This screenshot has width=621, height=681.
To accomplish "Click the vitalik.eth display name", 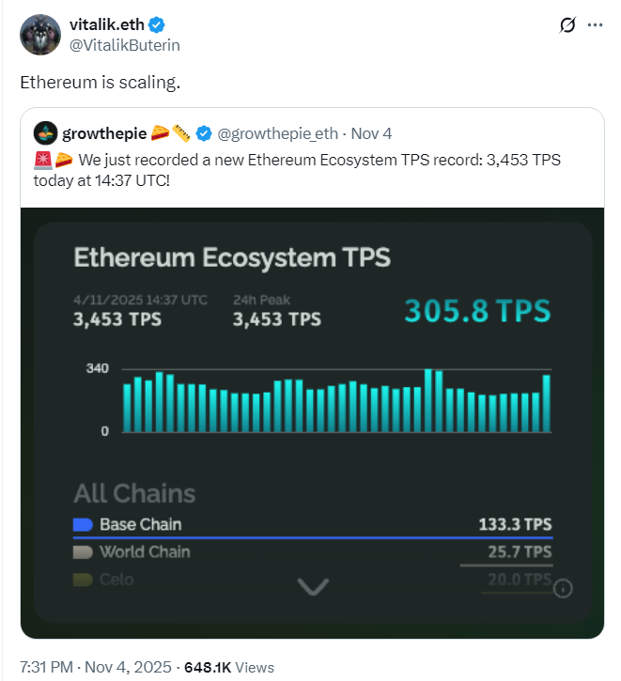I will point(108,25).
